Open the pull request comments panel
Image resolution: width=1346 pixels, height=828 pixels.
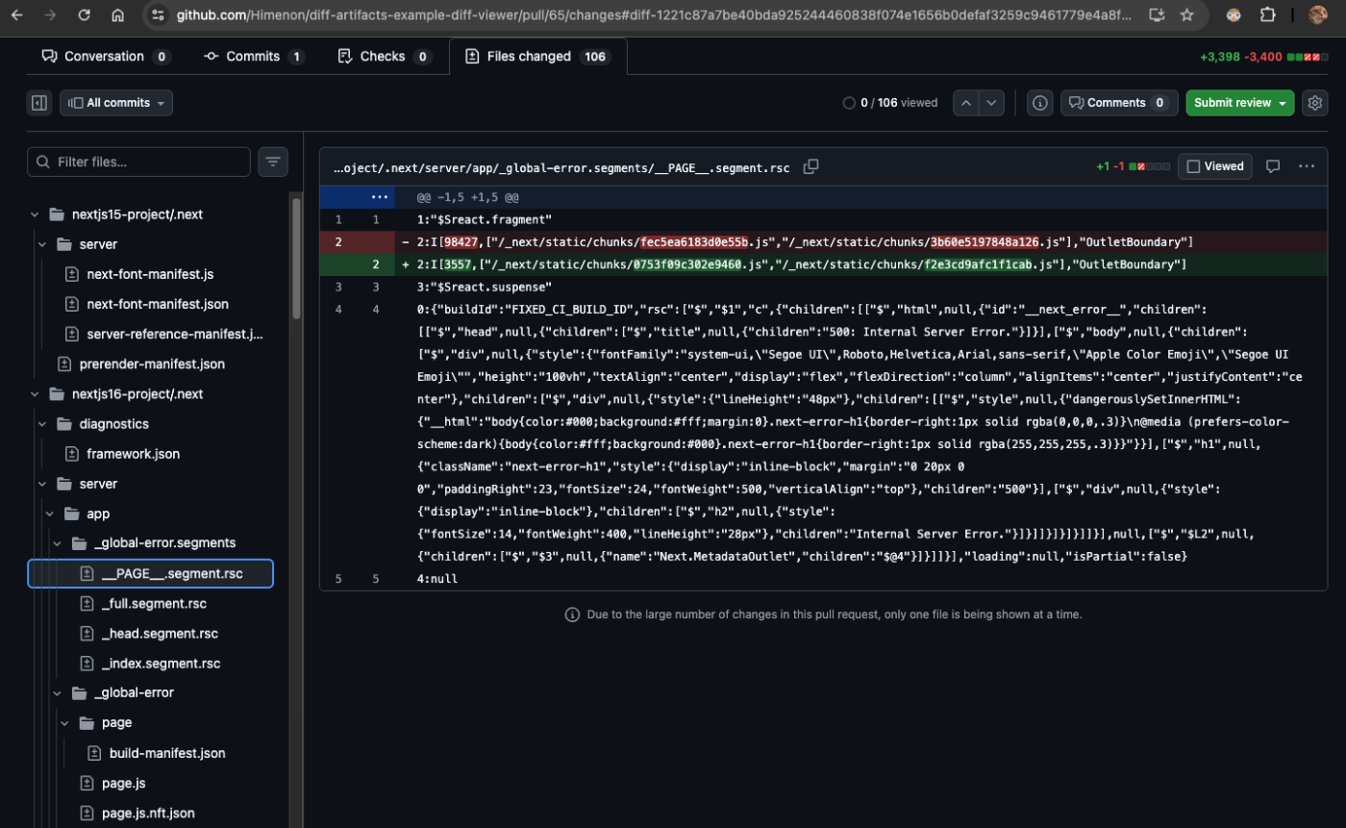point(1118,103)
